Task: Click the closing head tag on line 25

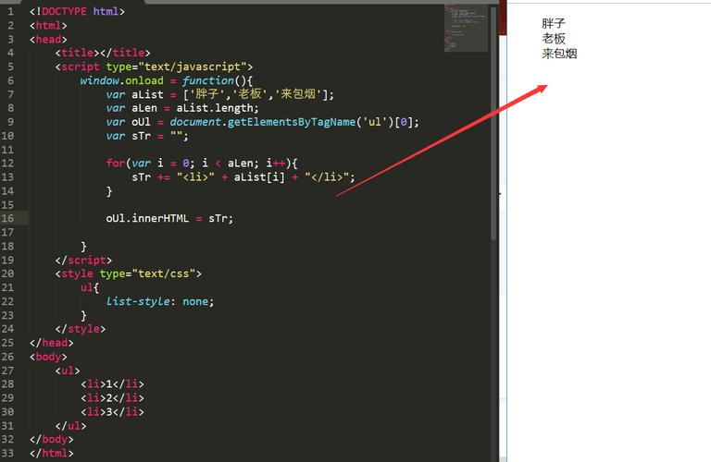Action: coord(51,343)
